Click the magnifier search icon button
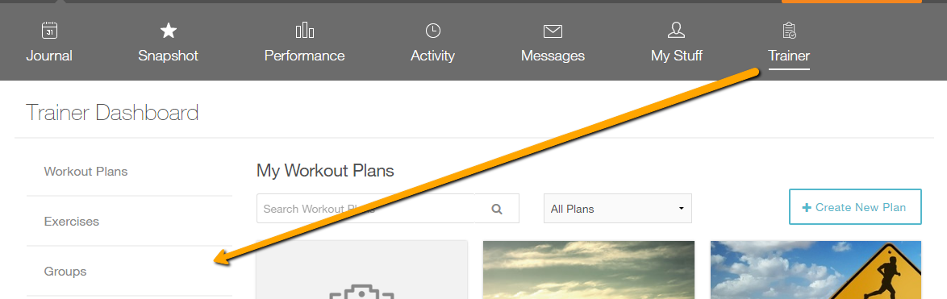The width and height of the screenshot is (947, 299). click(x=497, y=209)
